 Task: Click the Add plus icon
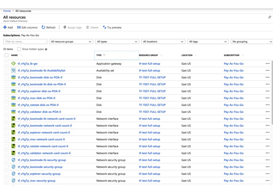(x=5, y=27)
